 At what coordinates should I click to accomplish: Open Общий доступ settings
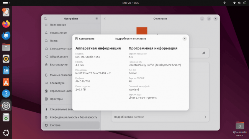pos(57,56)
